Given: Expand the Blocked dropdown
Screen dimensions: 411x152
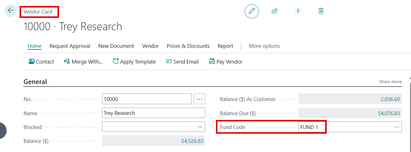Looking at the screenshot, I should click(x=200, y=127).
